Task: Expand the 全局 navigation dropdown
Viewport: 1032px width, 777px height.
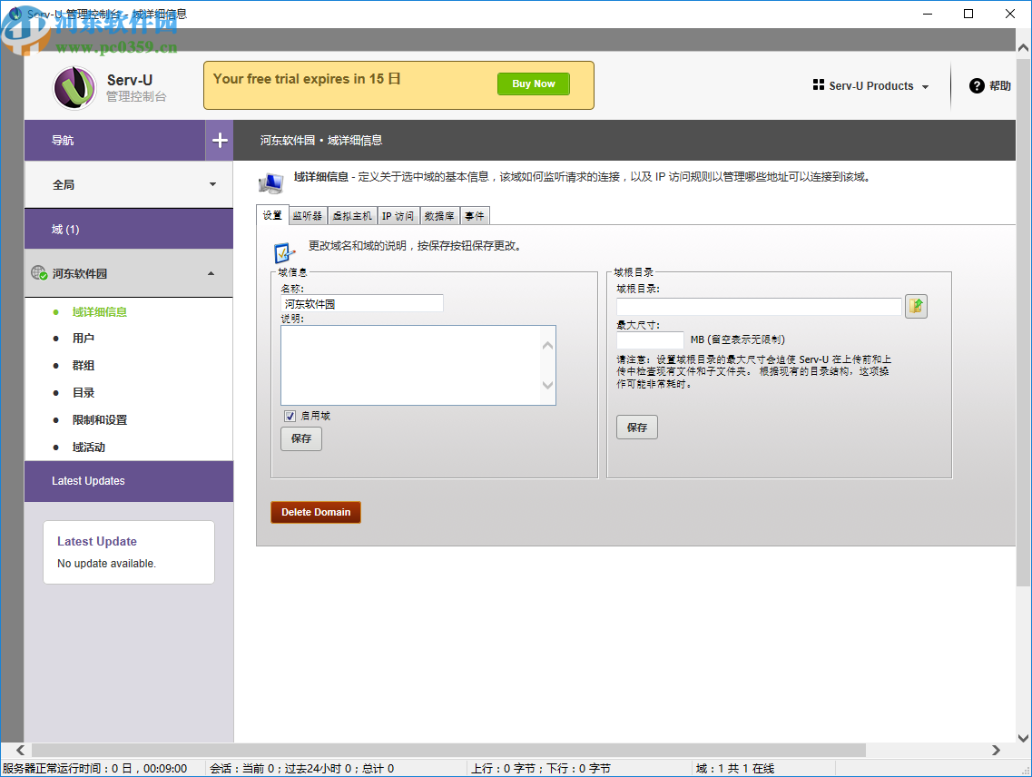Action: click(x=212, y=184)
